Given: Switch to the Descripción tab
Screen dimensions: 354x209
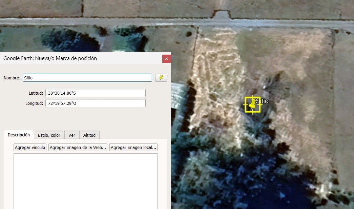Looking at the screenshot, I should (x=19, y=135).
